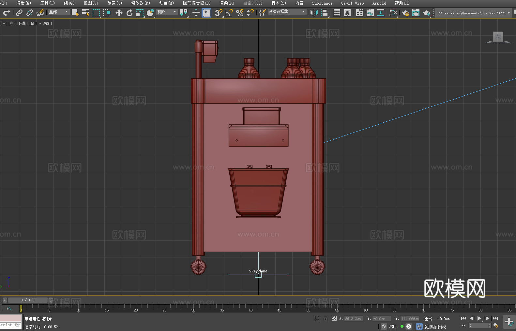Open Edit Named Selection Sets
516x331 pixels.
click(x=263, y=13)
